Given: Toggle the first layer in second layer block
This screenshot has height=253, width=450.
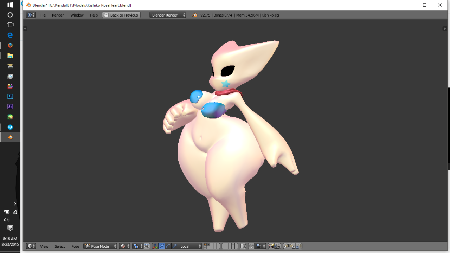Looking at the screenshot, I should pos(224,245).
